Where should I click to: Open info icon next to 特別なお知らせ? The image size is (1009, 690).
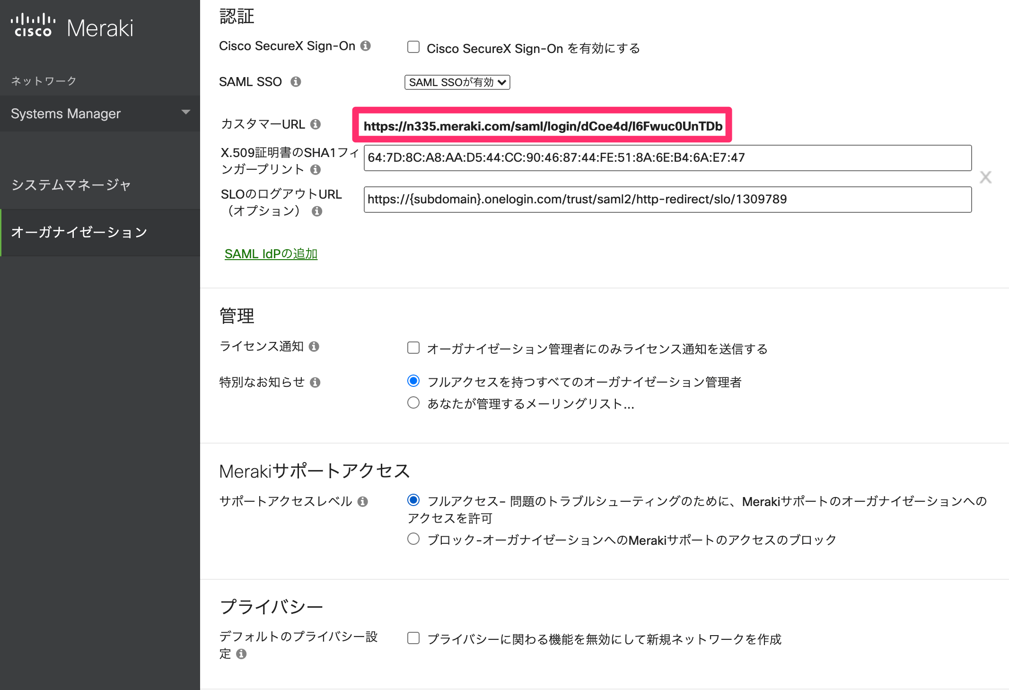[315, 383]
